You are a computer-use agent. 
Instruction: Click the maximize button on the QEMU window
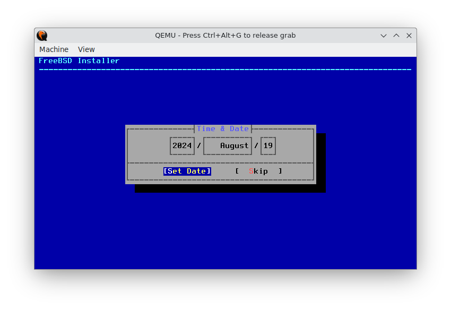click(396, 35)
